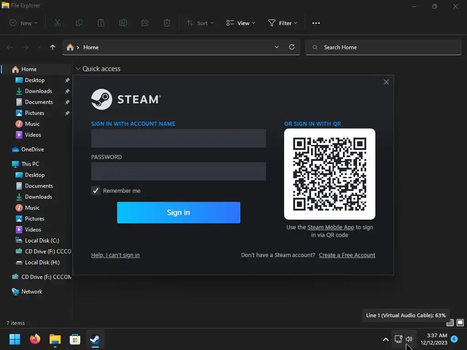Close the Steam sign-in dialog
The height and width of the screenshot is (350, 467).
click(x=386, y=82)
